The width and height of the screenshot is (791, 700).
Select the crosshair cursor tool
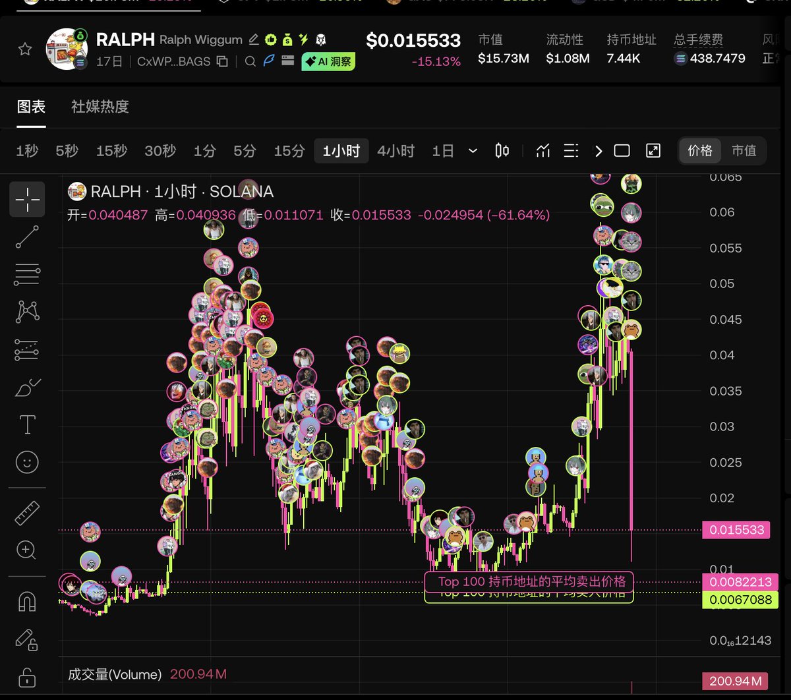point(27,199)
